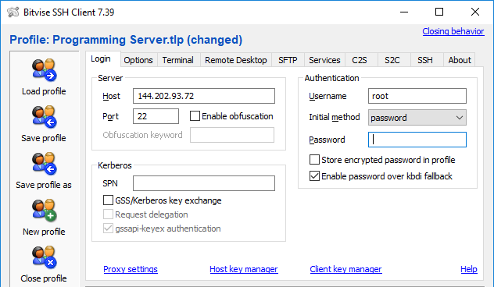Click the Save profile icon
Image resolution: width=494 pixels, height=287 pixels.
pos(44,117)
